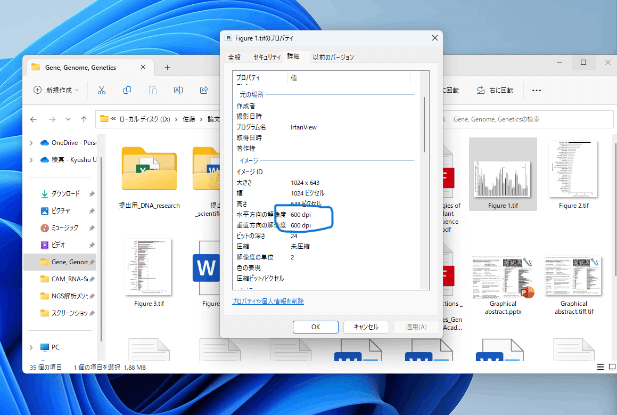Screen dimensions: 617x415
Task: Expand the PC tree node
Action: coord(31,347)
